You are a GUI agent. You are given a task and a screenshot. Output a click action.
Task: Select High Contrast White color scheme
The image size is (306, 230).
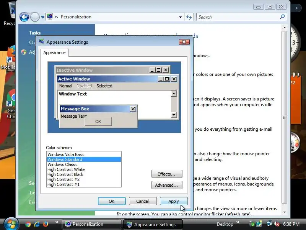pos(84,169)
